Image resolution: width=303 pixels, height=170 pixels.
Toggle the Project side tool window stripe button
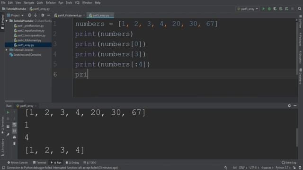(2, 22)
